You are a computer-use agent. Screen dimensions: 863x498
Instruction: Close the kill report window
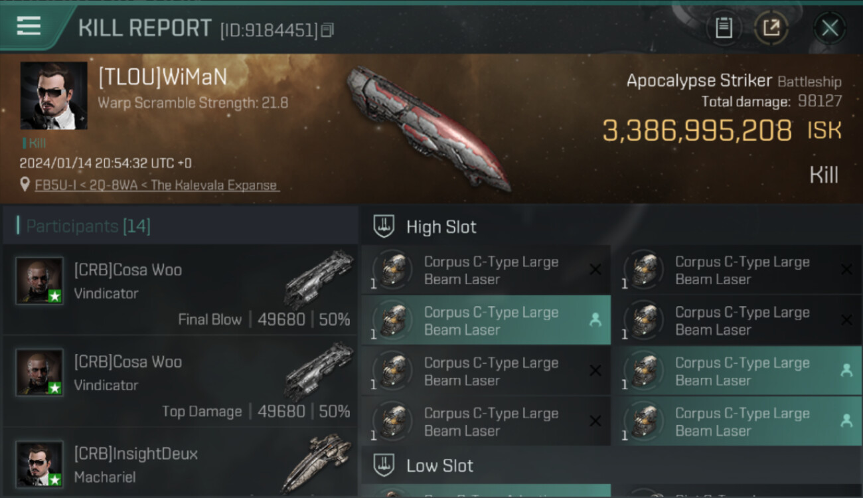coord(830,28)
